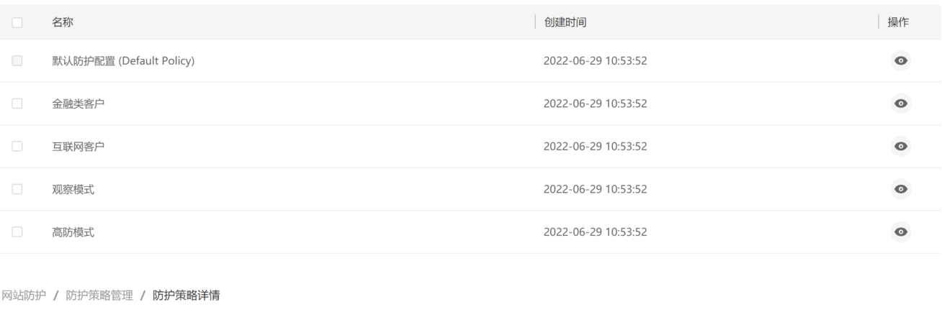Image resolution: width=942 pixels, height=312 pixels.
Task: Navigate to 防护策略管理 breadcrumb link
Action: click(99, 295)
